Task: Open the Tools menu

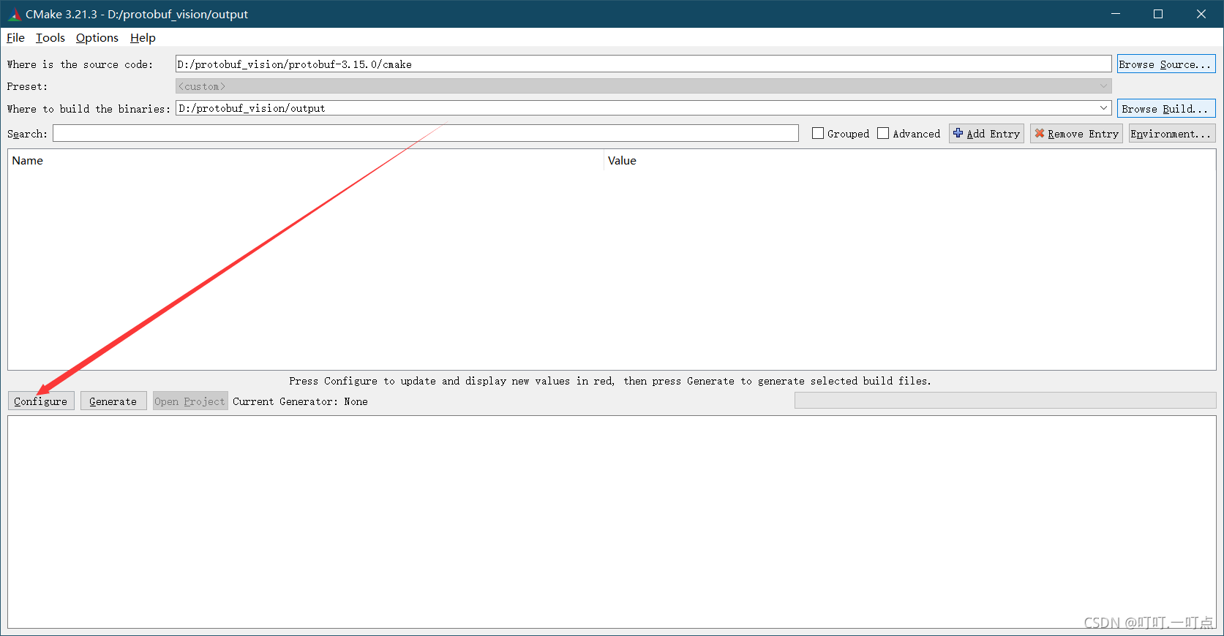Action: point(50,38)
